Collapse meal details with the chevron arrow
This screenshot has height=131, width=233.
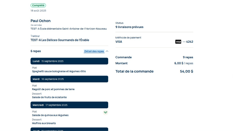click(107, 51)
